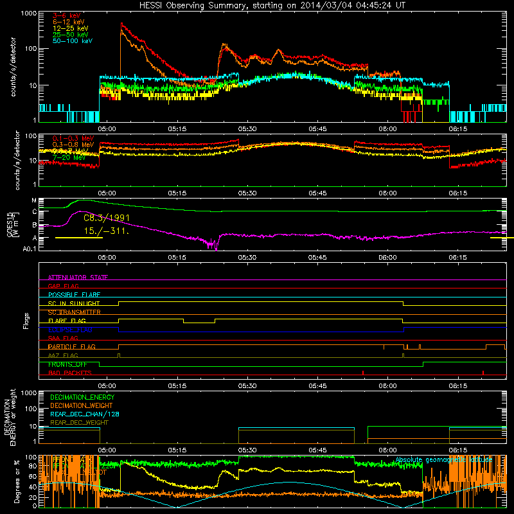This screenshot has width=514, height=514.
Task: Select the A2Z_FLAG label above FRONTS_OFF
Action: (x=63, y=356)
